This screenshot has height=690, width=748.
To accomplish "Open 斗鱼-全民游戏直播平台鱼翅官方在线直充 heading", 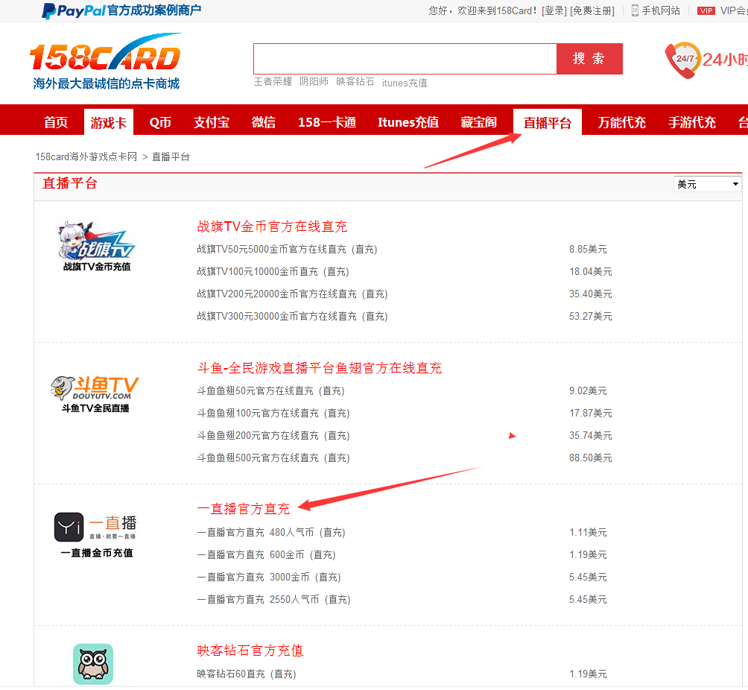I will click(x=319, y=368).
